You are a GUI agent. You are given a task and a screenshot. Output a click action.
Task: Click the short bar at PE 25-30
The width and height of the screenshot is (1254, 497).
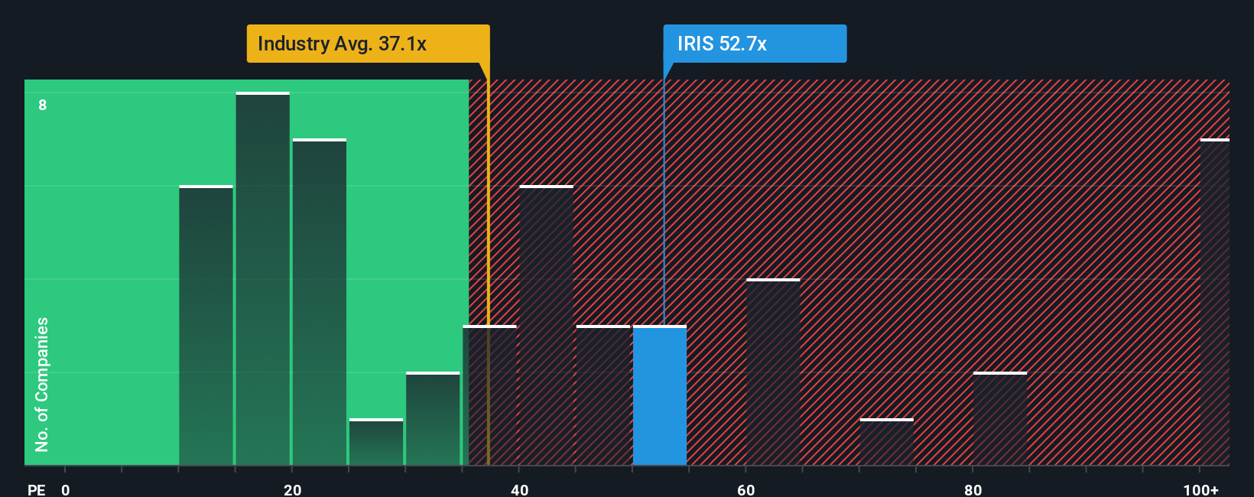pos(376,442)
